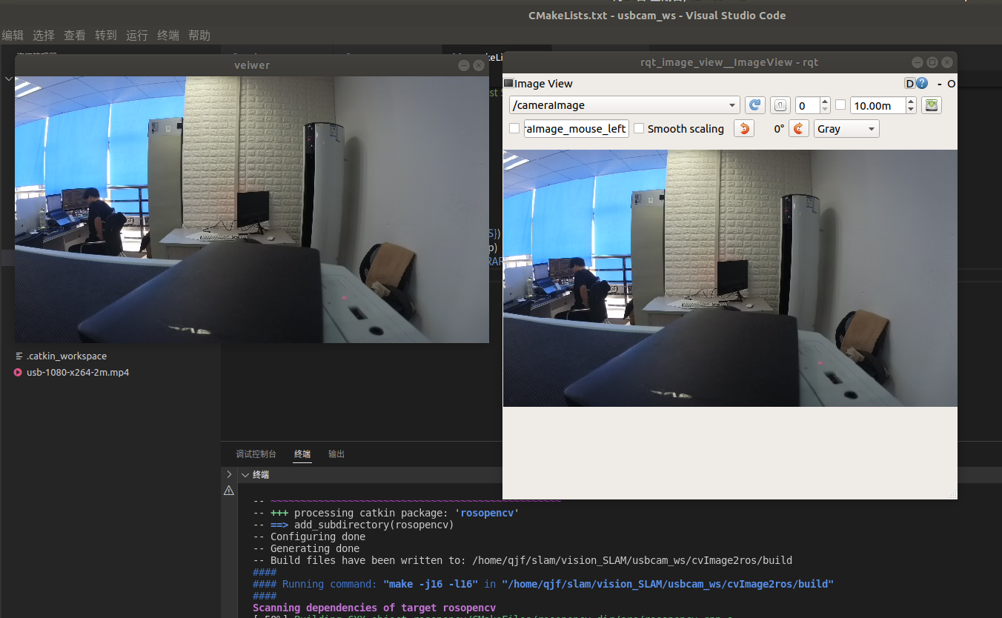Maximize the rqt_image_view window

click(x=932, y=63)
